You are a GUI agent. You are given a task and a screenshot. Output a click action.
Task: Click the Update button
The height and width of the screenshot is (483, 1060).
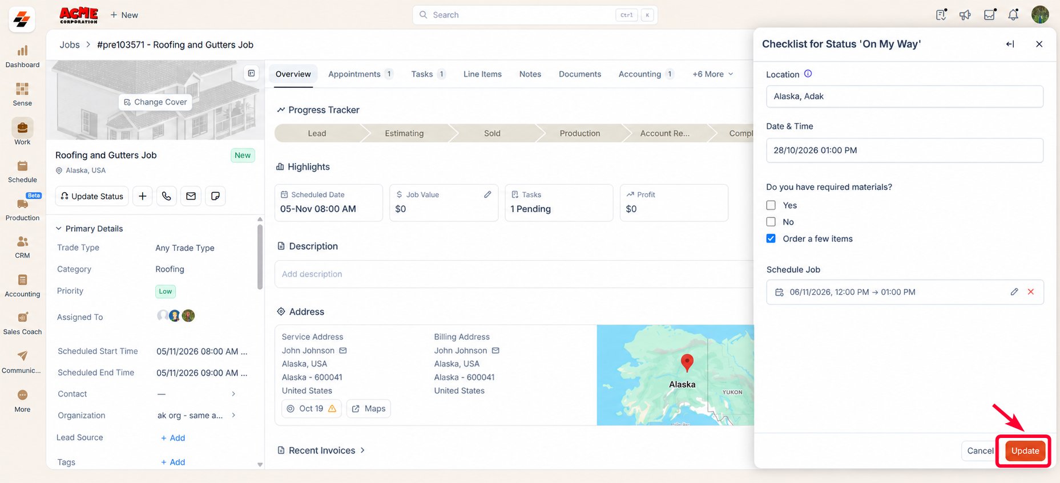click(1025, 450)
